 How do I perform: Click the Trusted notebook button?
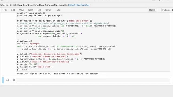152,10
